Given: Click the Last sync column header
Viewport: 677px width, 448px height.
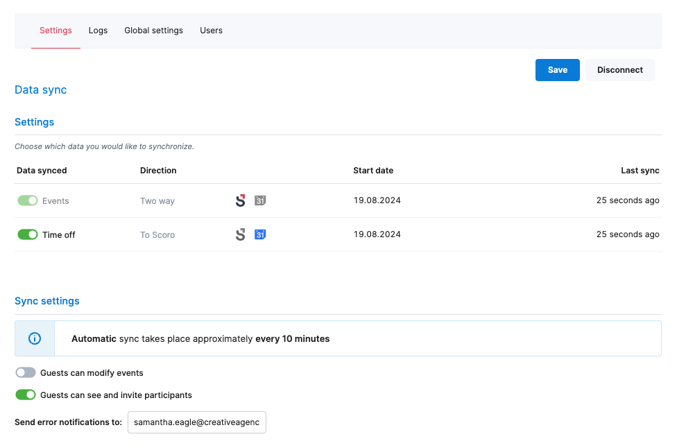Looking at the screenshot, I should tap(640, 171).
